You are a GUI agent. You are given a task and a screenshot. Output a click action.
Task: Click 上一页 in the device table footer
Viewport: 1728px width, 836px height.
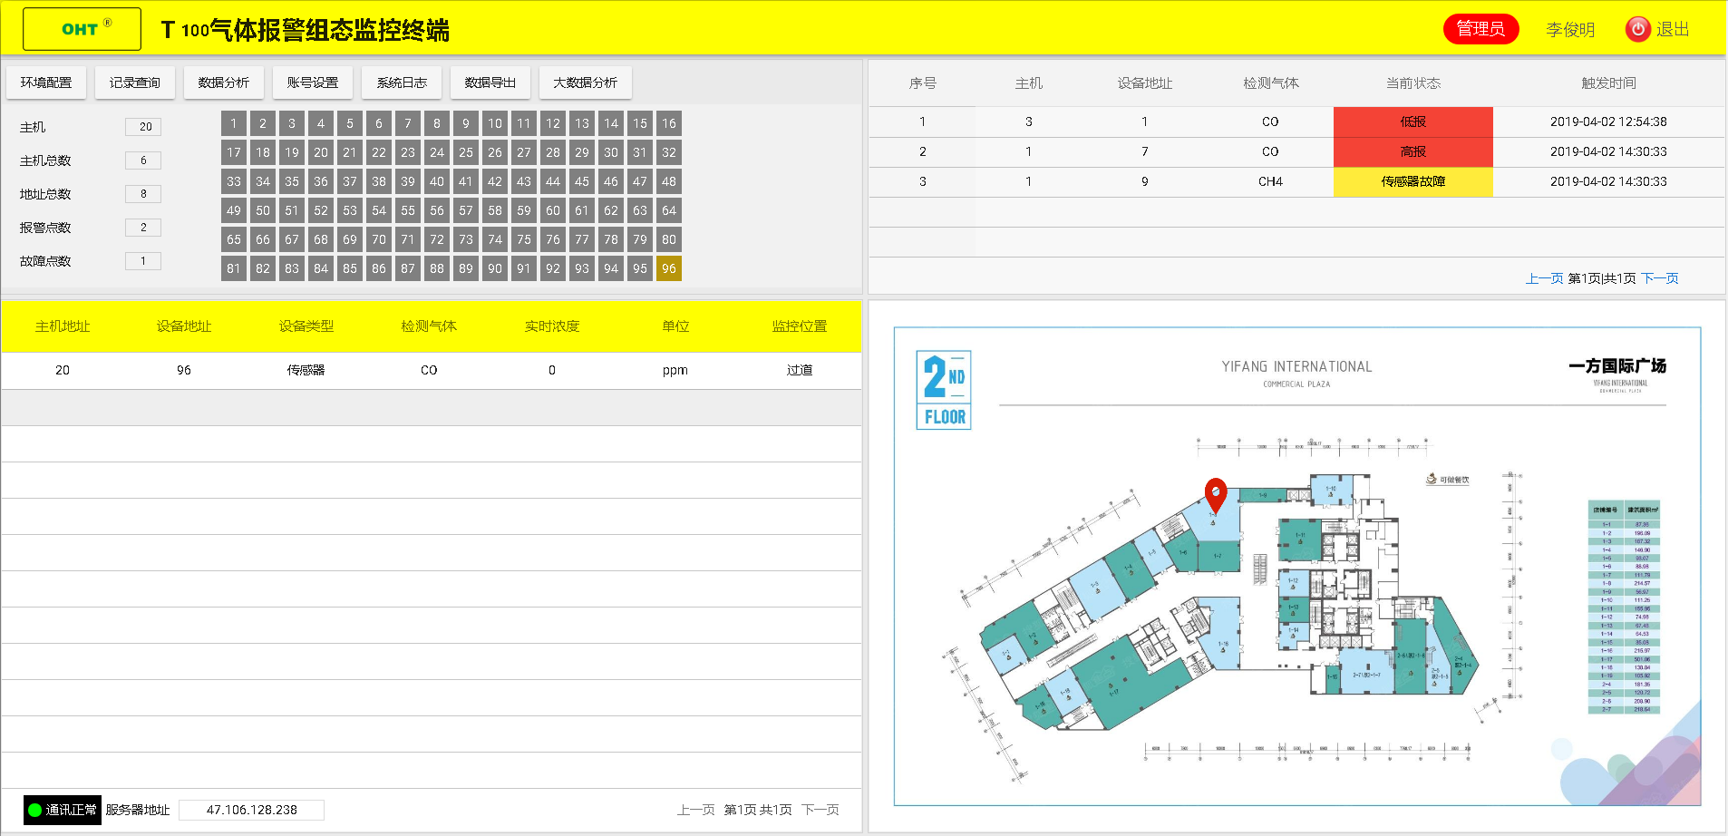tap(695, 810)
